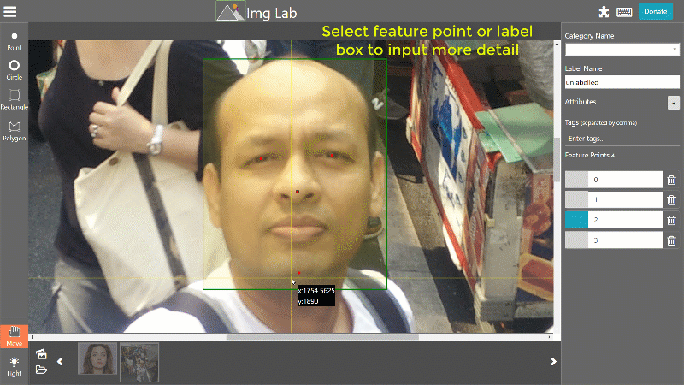Click the right eye feature point
Image resolution: width=684 pixels, height=385 pixels.
pos(332,155)
